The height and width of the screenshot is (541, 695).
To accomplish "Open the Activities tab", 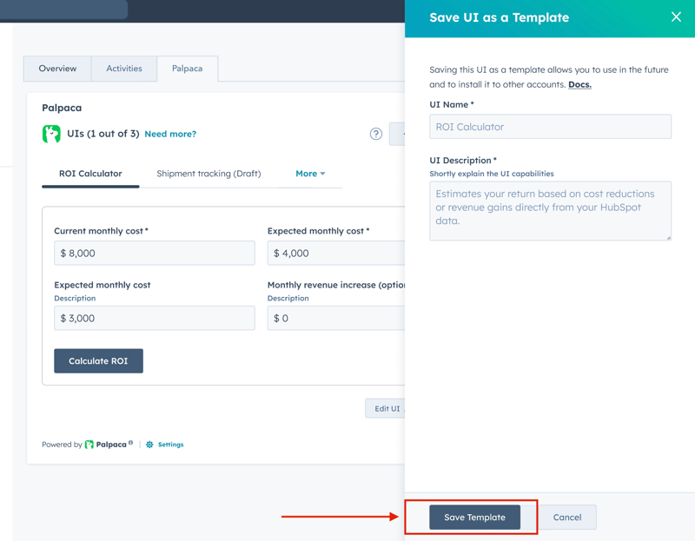I will 124,69.
